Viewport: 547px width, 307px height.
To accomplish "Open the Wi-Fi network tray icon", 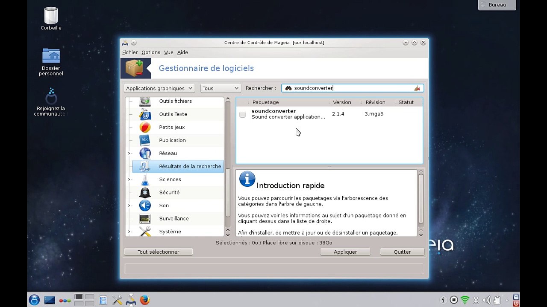I will pyautogui.click(x=465, y=300).
